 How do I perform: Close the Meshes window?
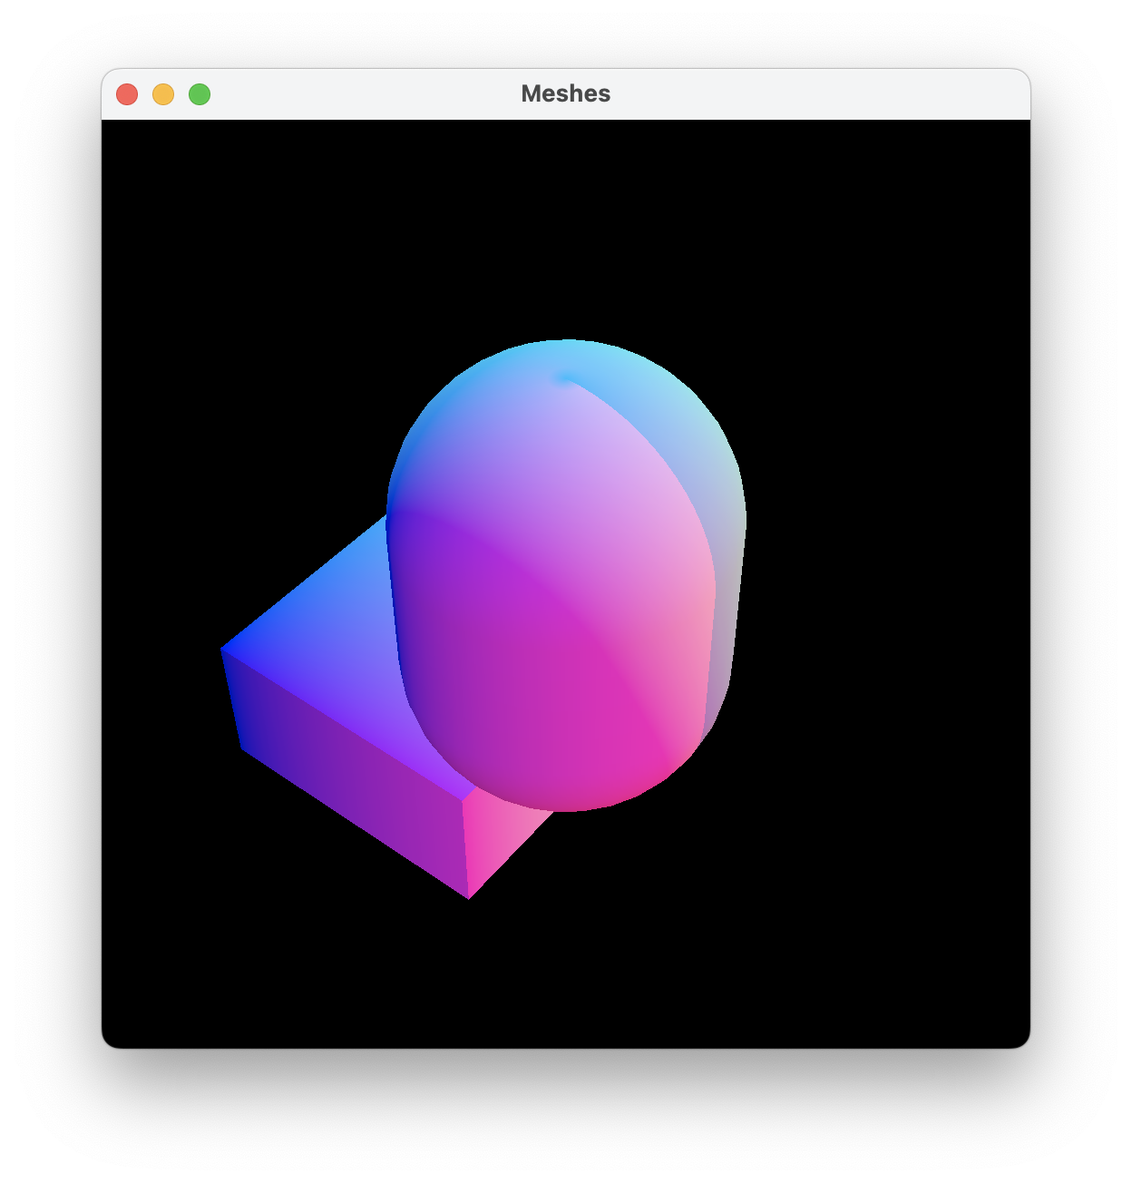click(x=127, y=94)
